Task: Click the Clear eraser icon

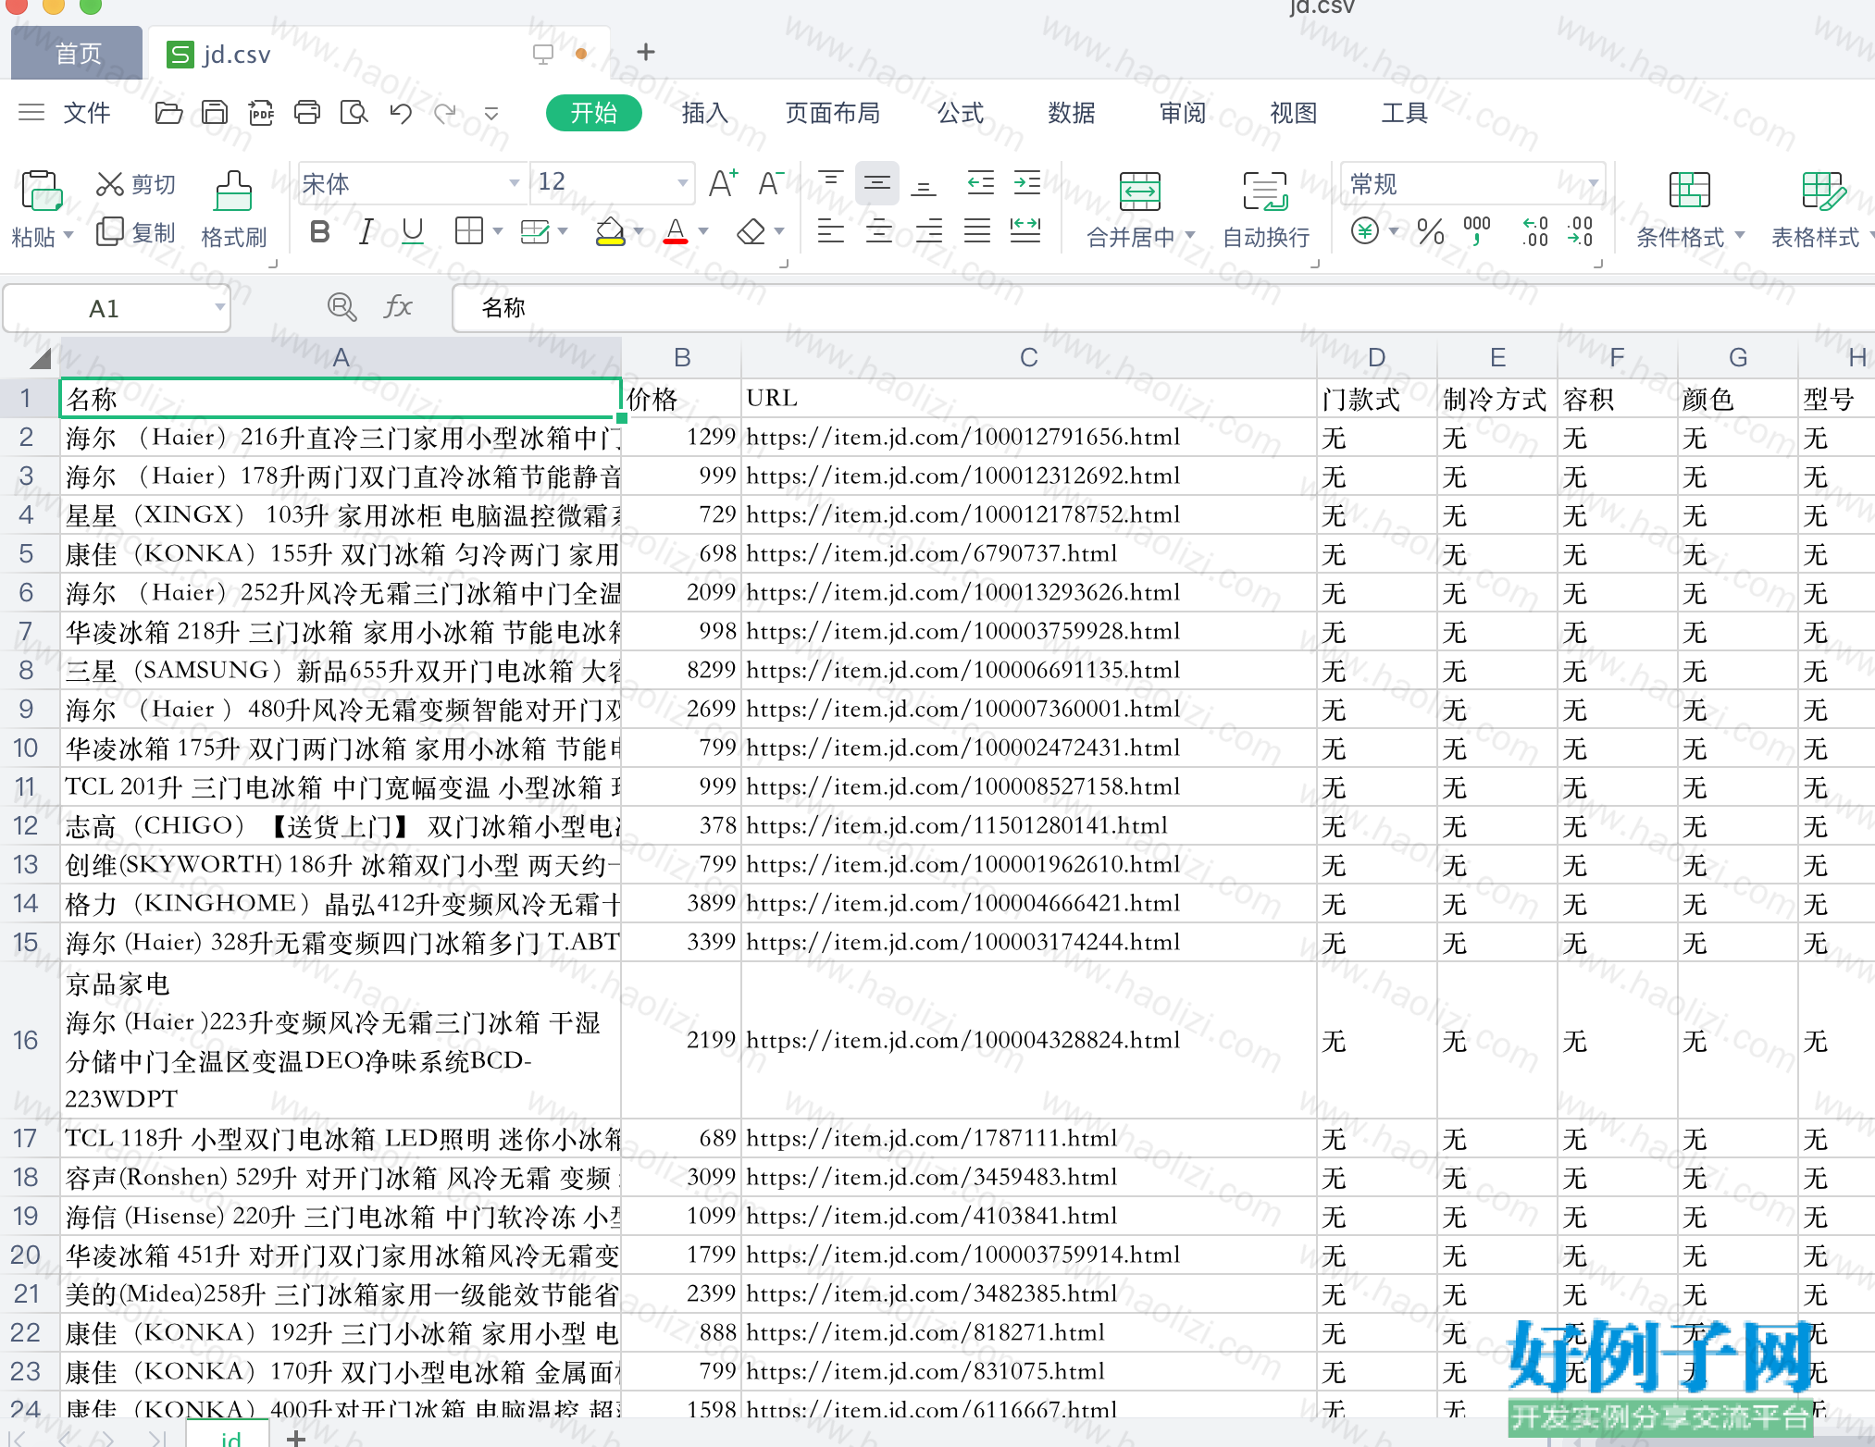Action: tap(751, 231)
